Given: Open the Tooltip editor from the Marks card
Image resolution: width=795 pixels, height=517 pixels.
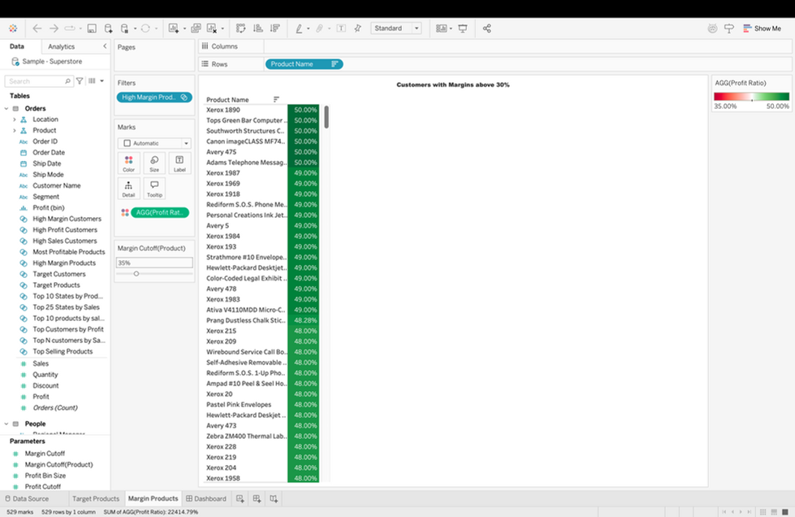Looking at the screenshot, I should [154, 188].
